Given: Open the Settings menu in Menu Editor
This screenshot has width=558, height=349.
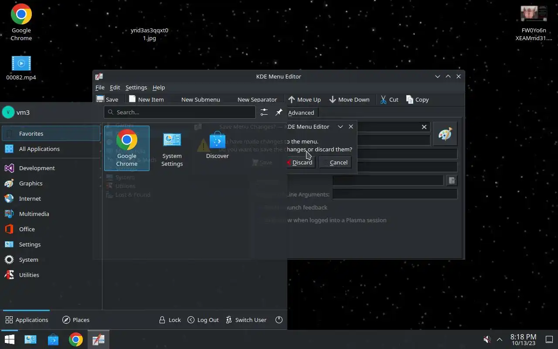Looking at the screenshot, I should (136, 87).
